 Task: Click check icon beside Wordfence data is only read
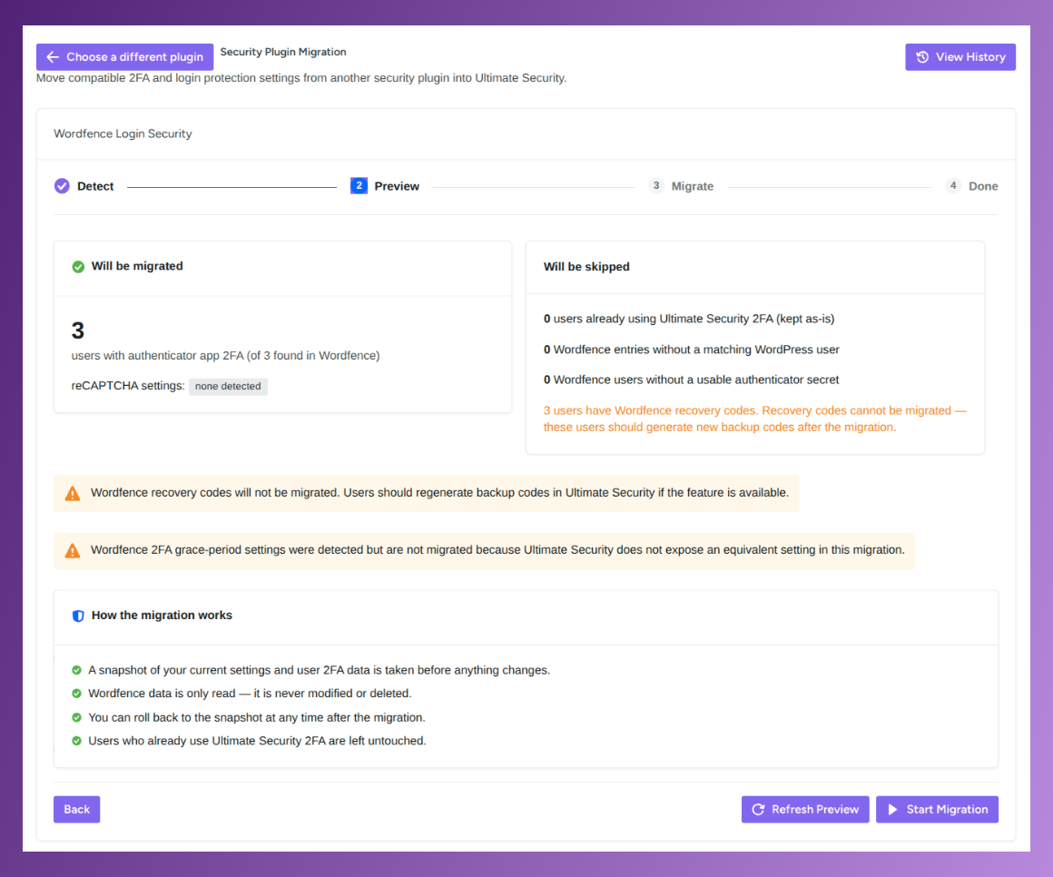click(76, 694)
